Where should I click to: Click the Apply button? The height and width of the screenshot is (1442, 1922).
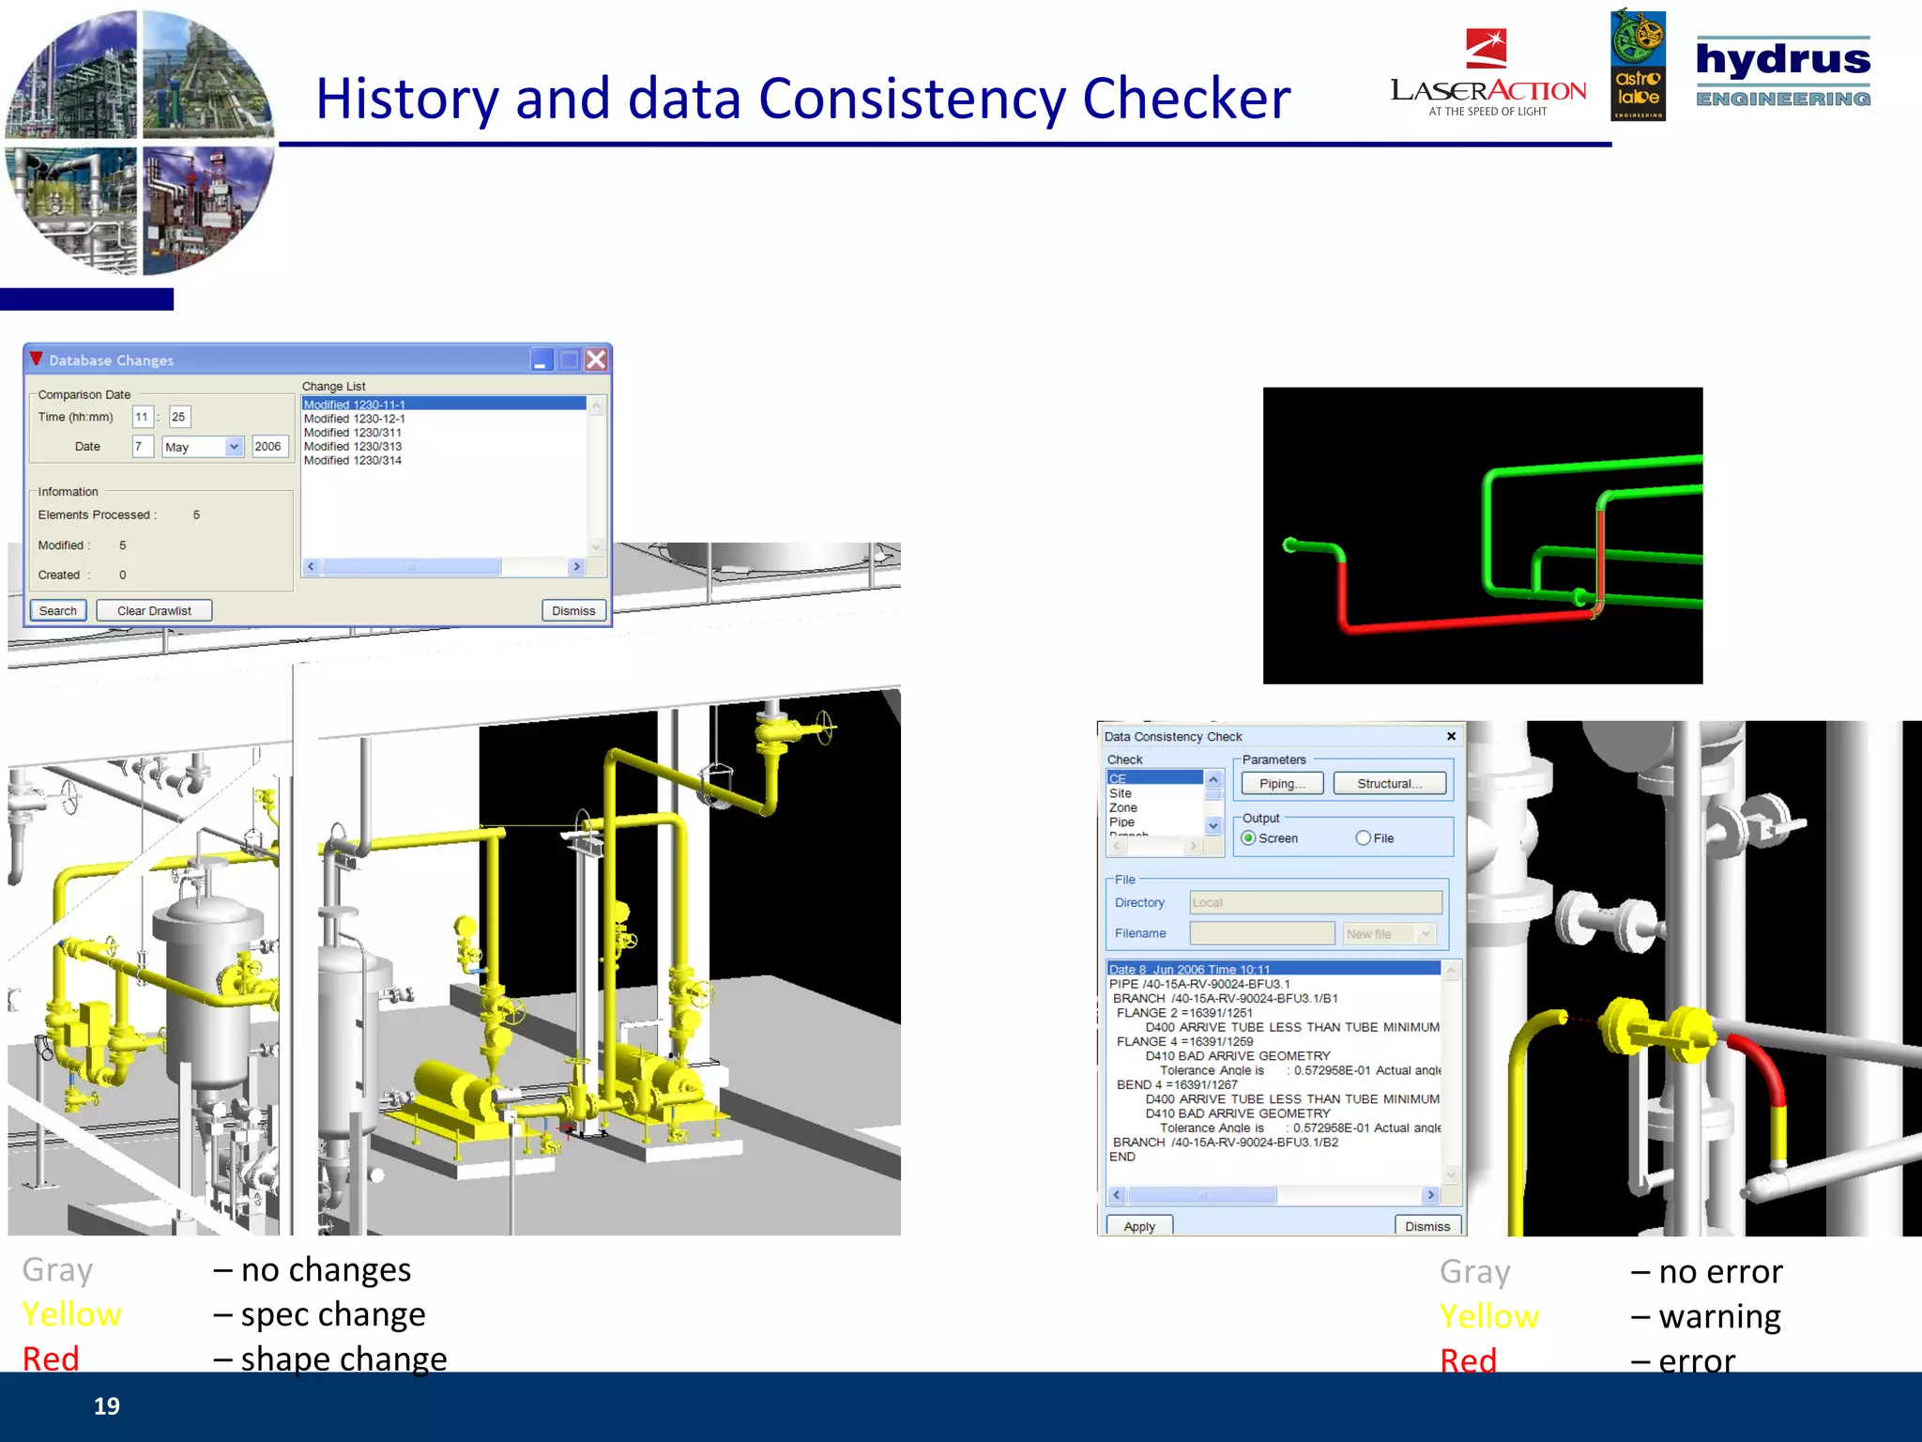point(1139,1226)
